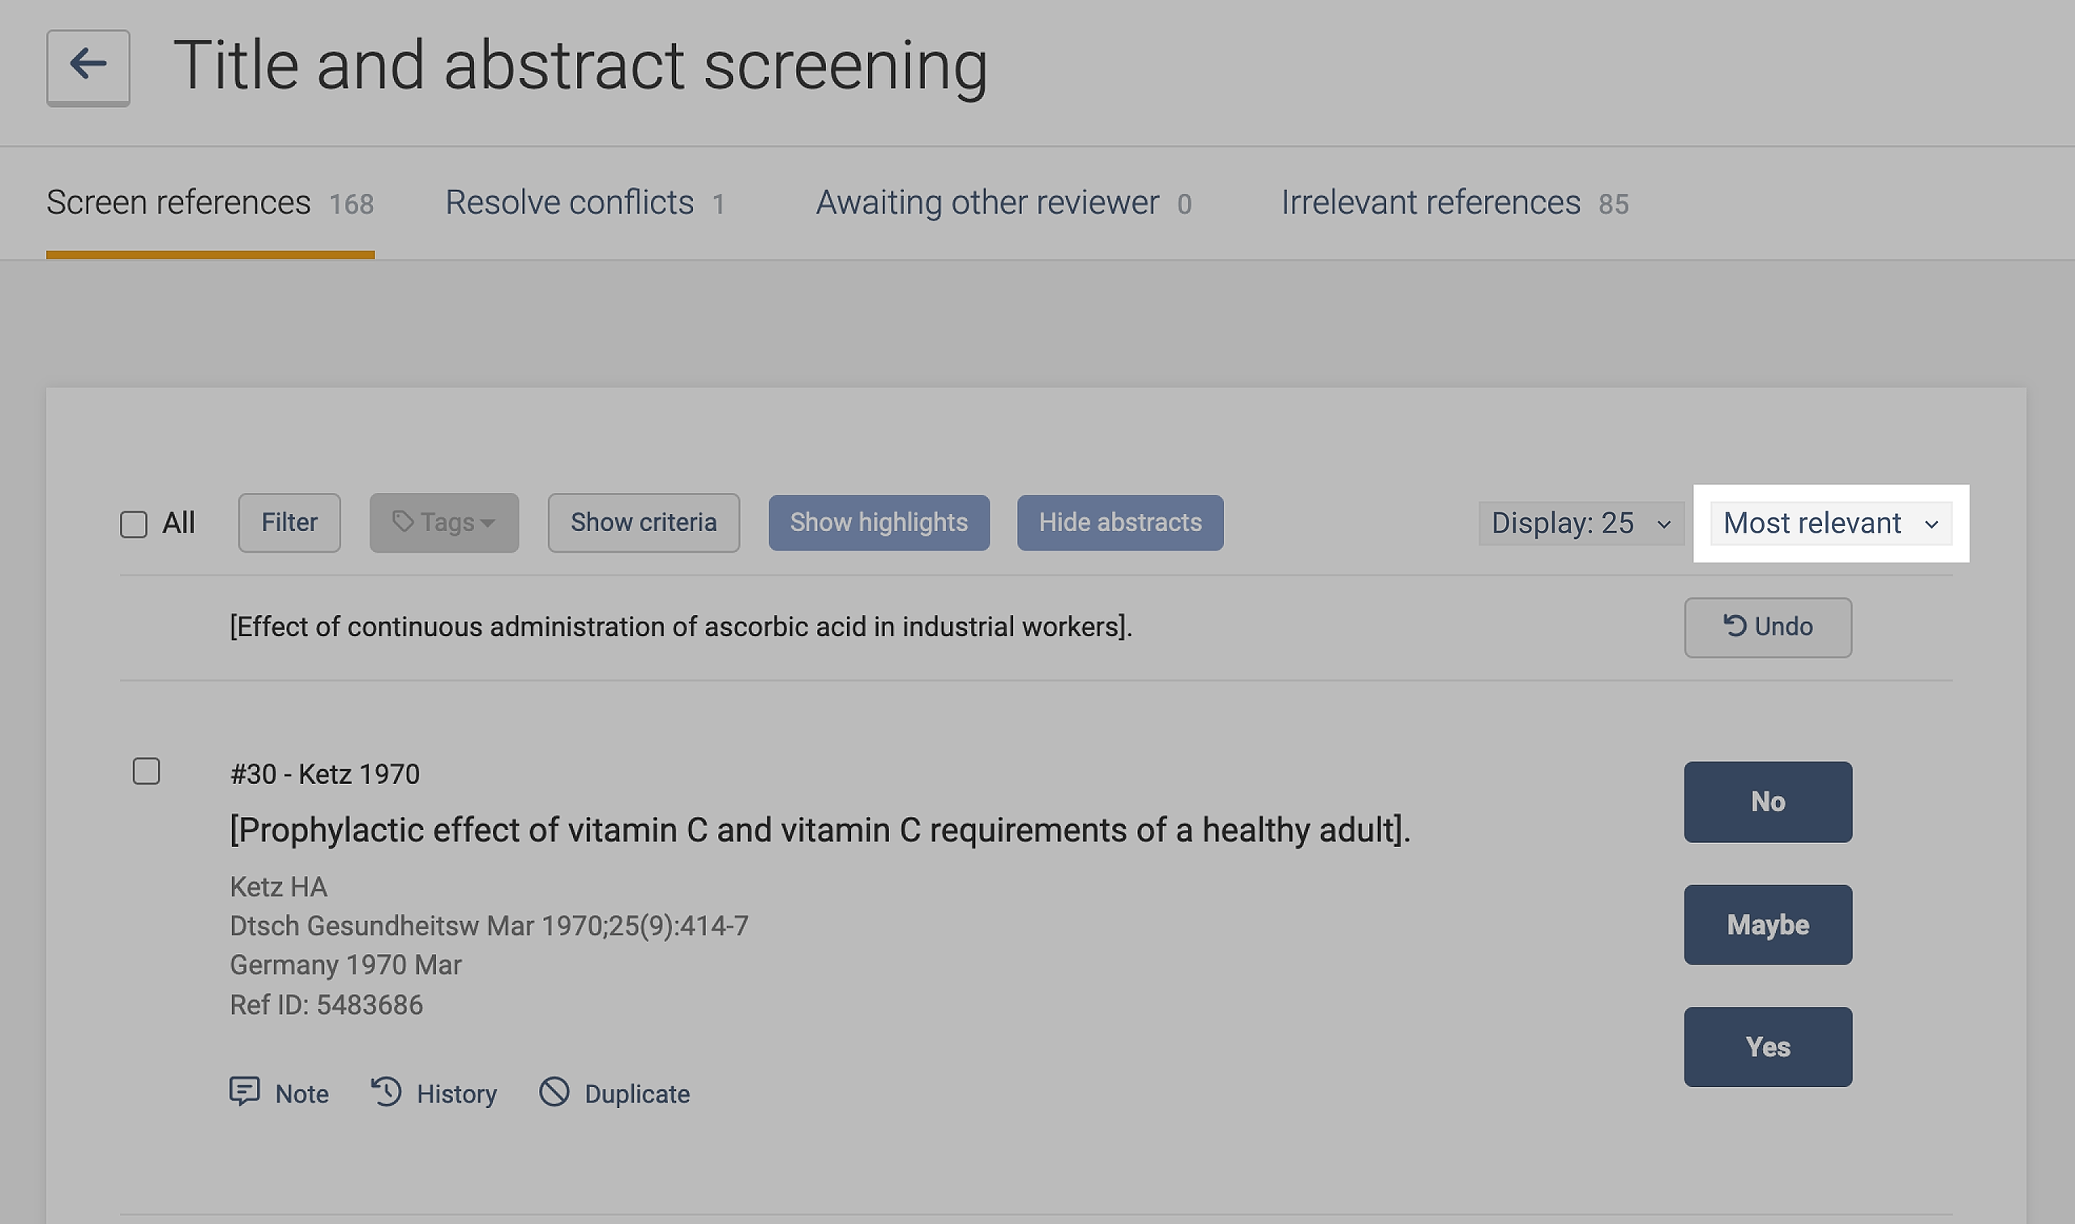Turn on Show highlights
Viewport: 2075px width, 1224px height.
(x=879, y=523)
